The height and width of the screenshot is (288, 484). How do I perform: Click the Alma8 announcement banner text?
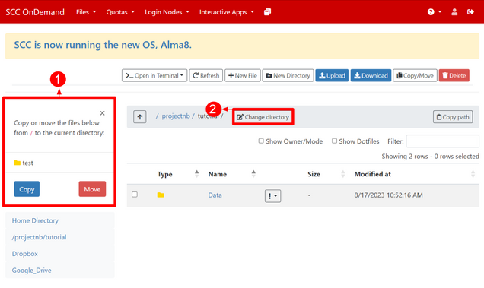coord(103,45)
